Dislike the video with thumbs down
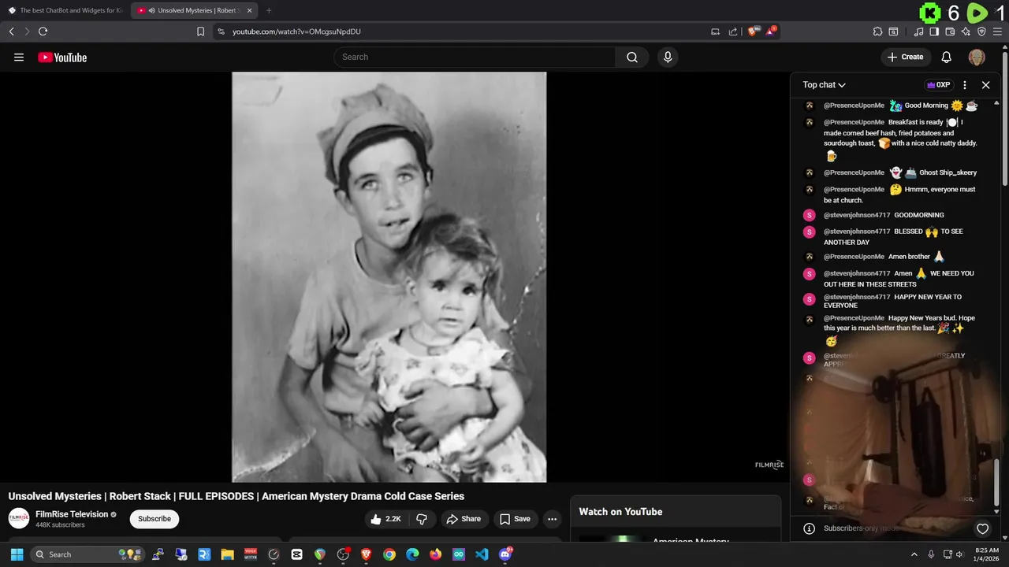The height and width of the screenshot is (567, 1009). click(422, 519)
